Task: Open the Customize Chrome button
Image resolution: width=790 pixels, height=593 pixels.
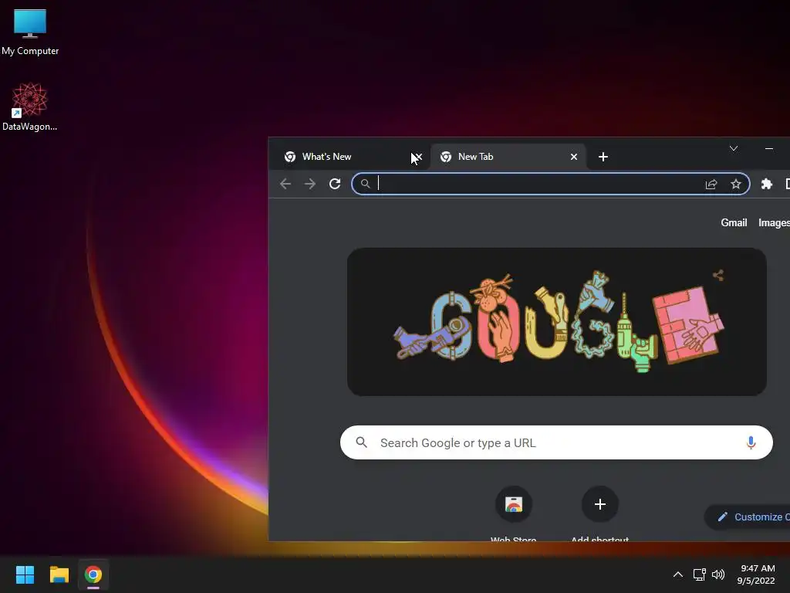Action: tap(748, 517)
